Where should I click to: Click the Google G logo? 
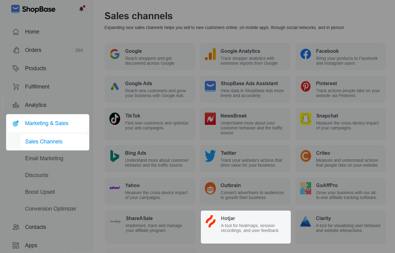point(115,54)
